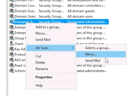
Task: Click the Protect... group icon
Action: [x=12, y=54]
